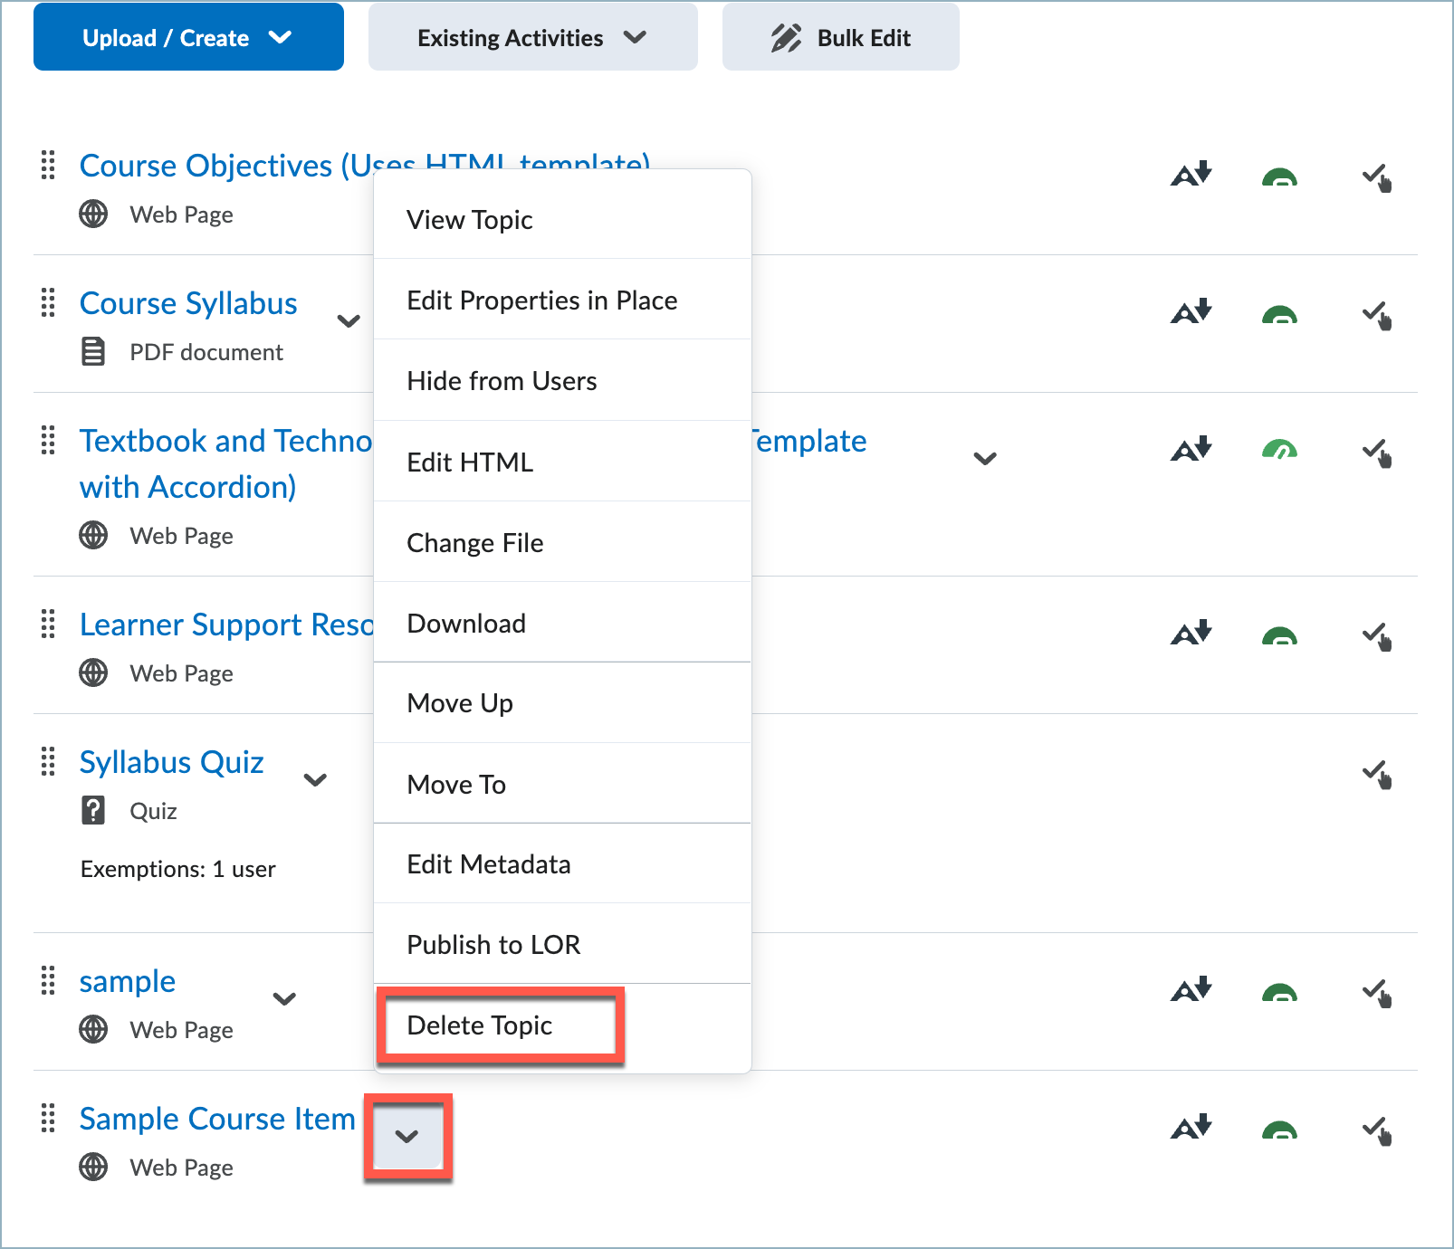The height and width of the screenshot is (1249, 1454).
Task: Choose Edit HTML in the context menu
Action: [469, 462]
